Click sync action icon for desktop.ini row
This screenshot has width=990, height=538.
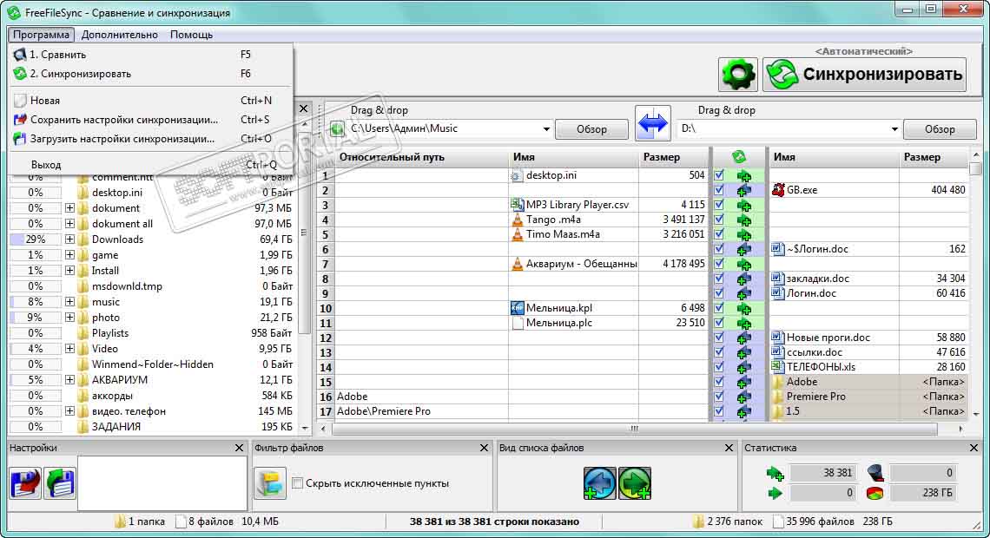coord(743,175)
